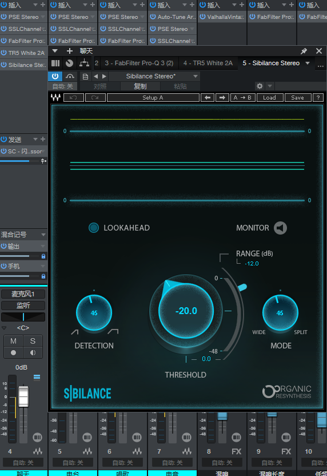Click the 监听 monitor button
The height and width of the screenshot is (476, 327).
tap(23, 306)
